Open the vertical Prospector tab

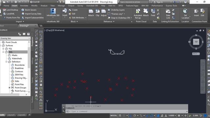click(x=32, y=42)
